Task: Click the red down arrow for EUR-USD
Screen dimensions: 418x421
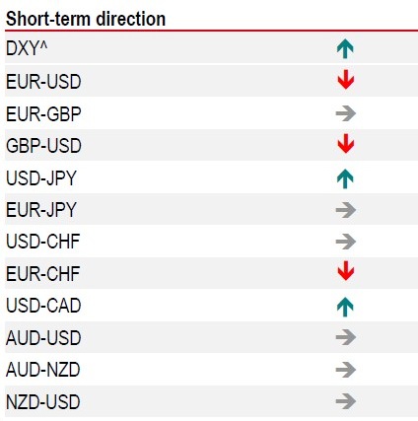Action: [x=346, y=80]
